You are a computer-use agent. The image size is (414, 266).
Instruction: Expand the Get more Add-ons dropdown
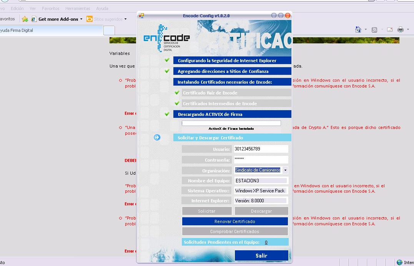[x=81, y=19]
